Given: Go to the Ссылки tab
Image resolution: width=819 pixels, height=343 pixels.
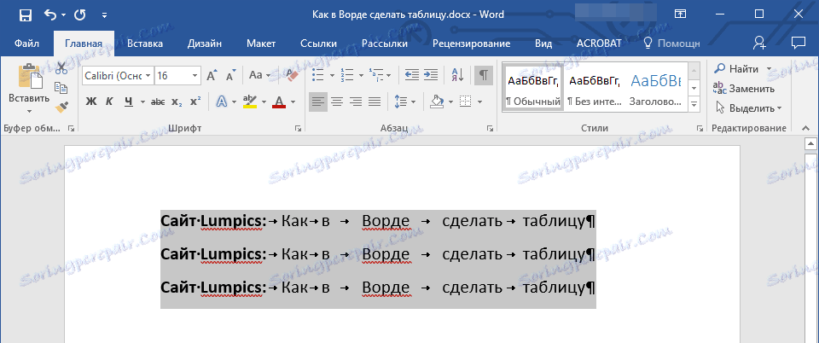Looking at the screenshot, I should pyautogui.click(x=318, y=44).
